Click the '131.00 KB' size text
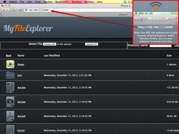 click(172, 87)
